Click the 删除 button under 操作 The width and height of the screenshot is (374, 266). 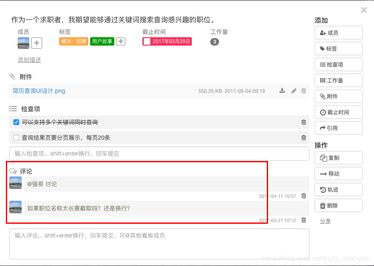click(338, 205)
